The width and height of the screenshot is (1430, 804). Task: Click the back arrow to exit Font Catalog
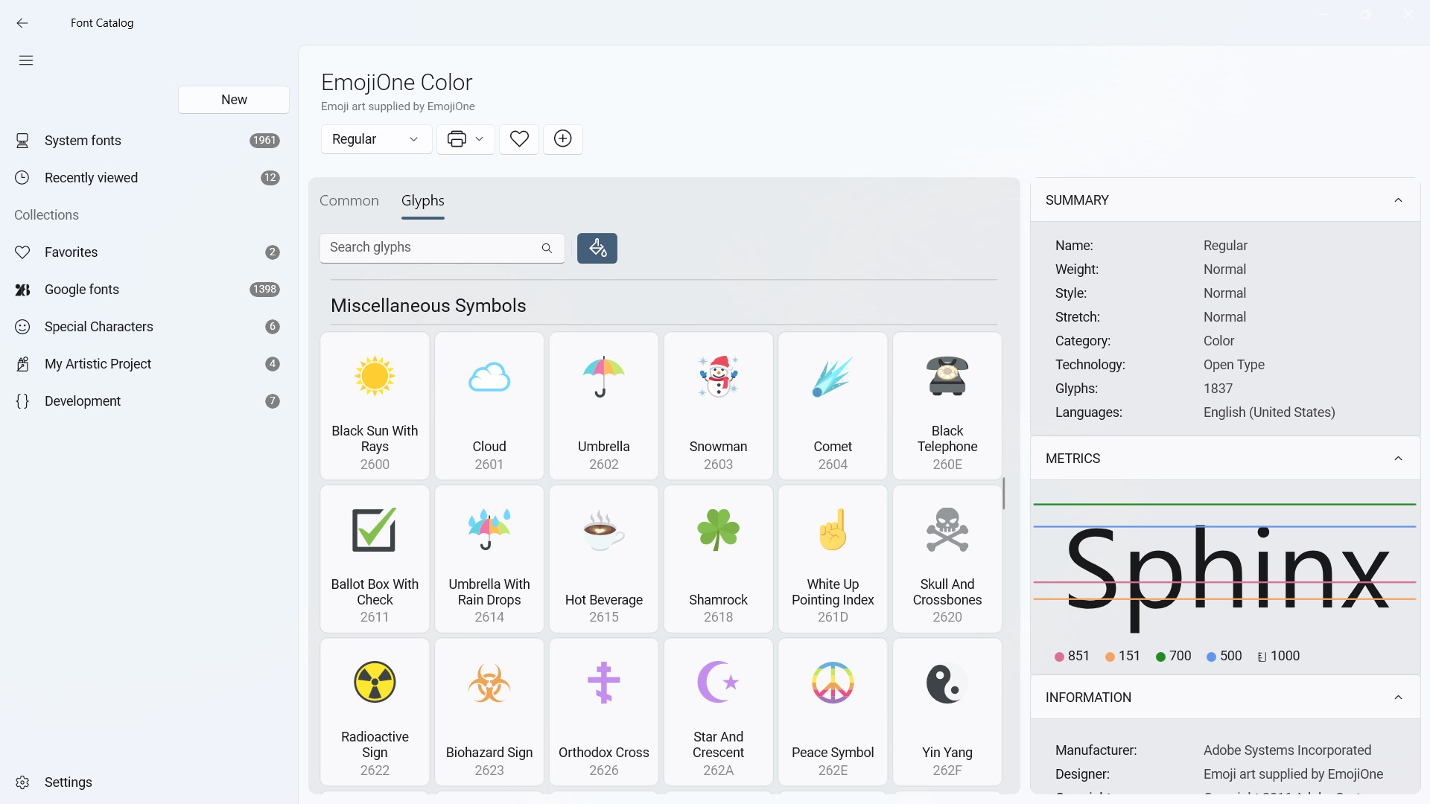[x=22, y=23]
